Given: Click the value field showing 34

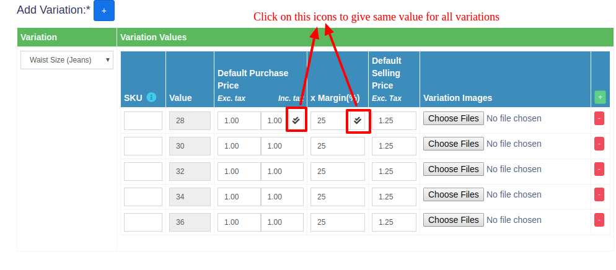Looking at the screenshot, I should coord(190,196).
